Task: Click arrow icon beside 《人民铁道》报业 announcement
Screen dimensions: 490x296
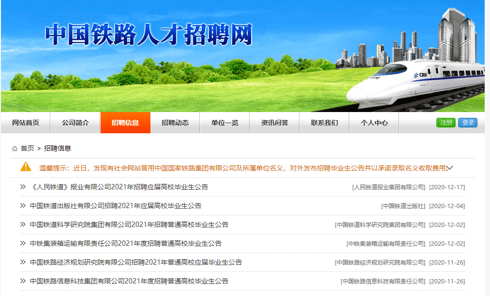Action: [x=23, y=187]
